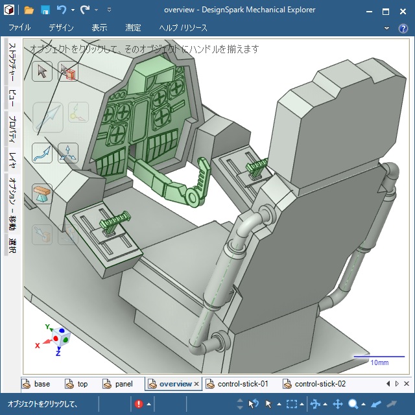Open the zoom options dropdown in status bar
This screenshot has height=415, width=415.
364,405
